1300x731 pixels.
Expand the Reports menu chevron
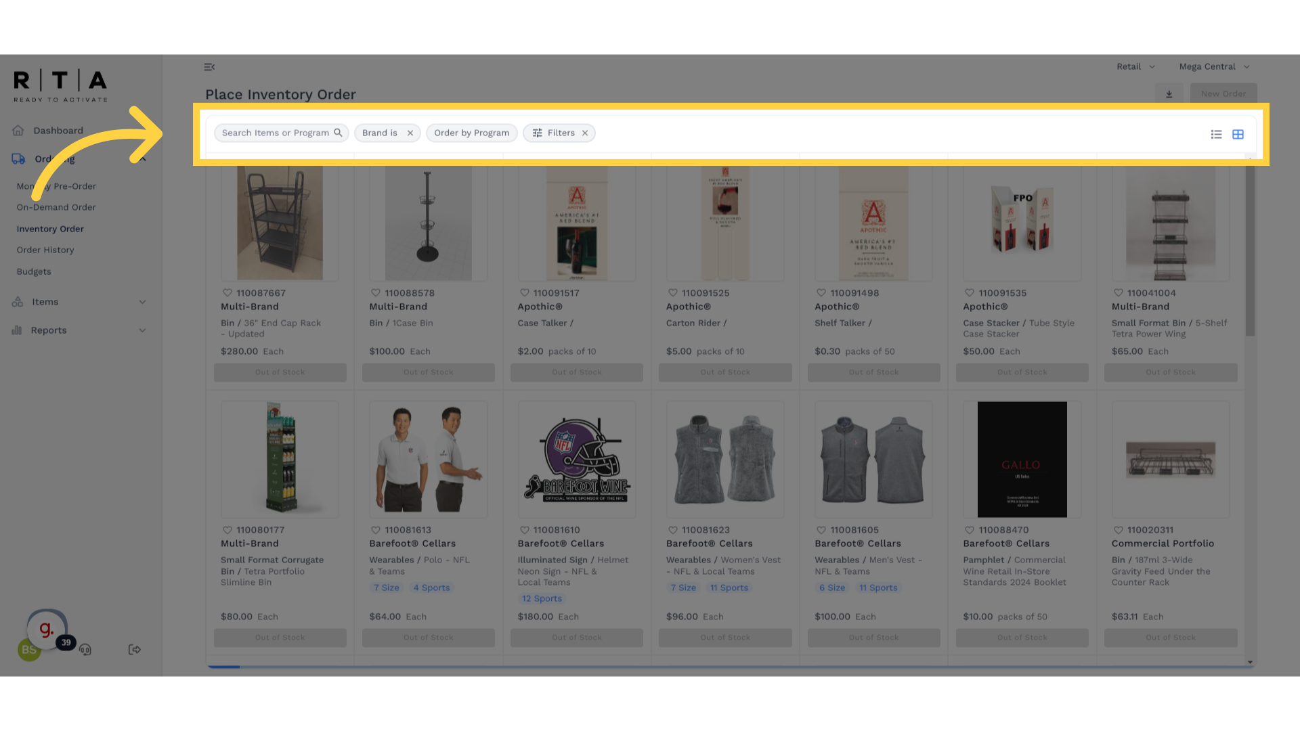(x=142, y=330)
